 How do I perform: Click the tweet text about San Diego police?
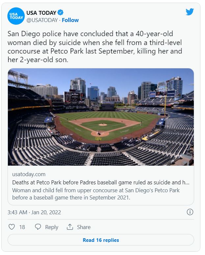(x=95, y=47)
